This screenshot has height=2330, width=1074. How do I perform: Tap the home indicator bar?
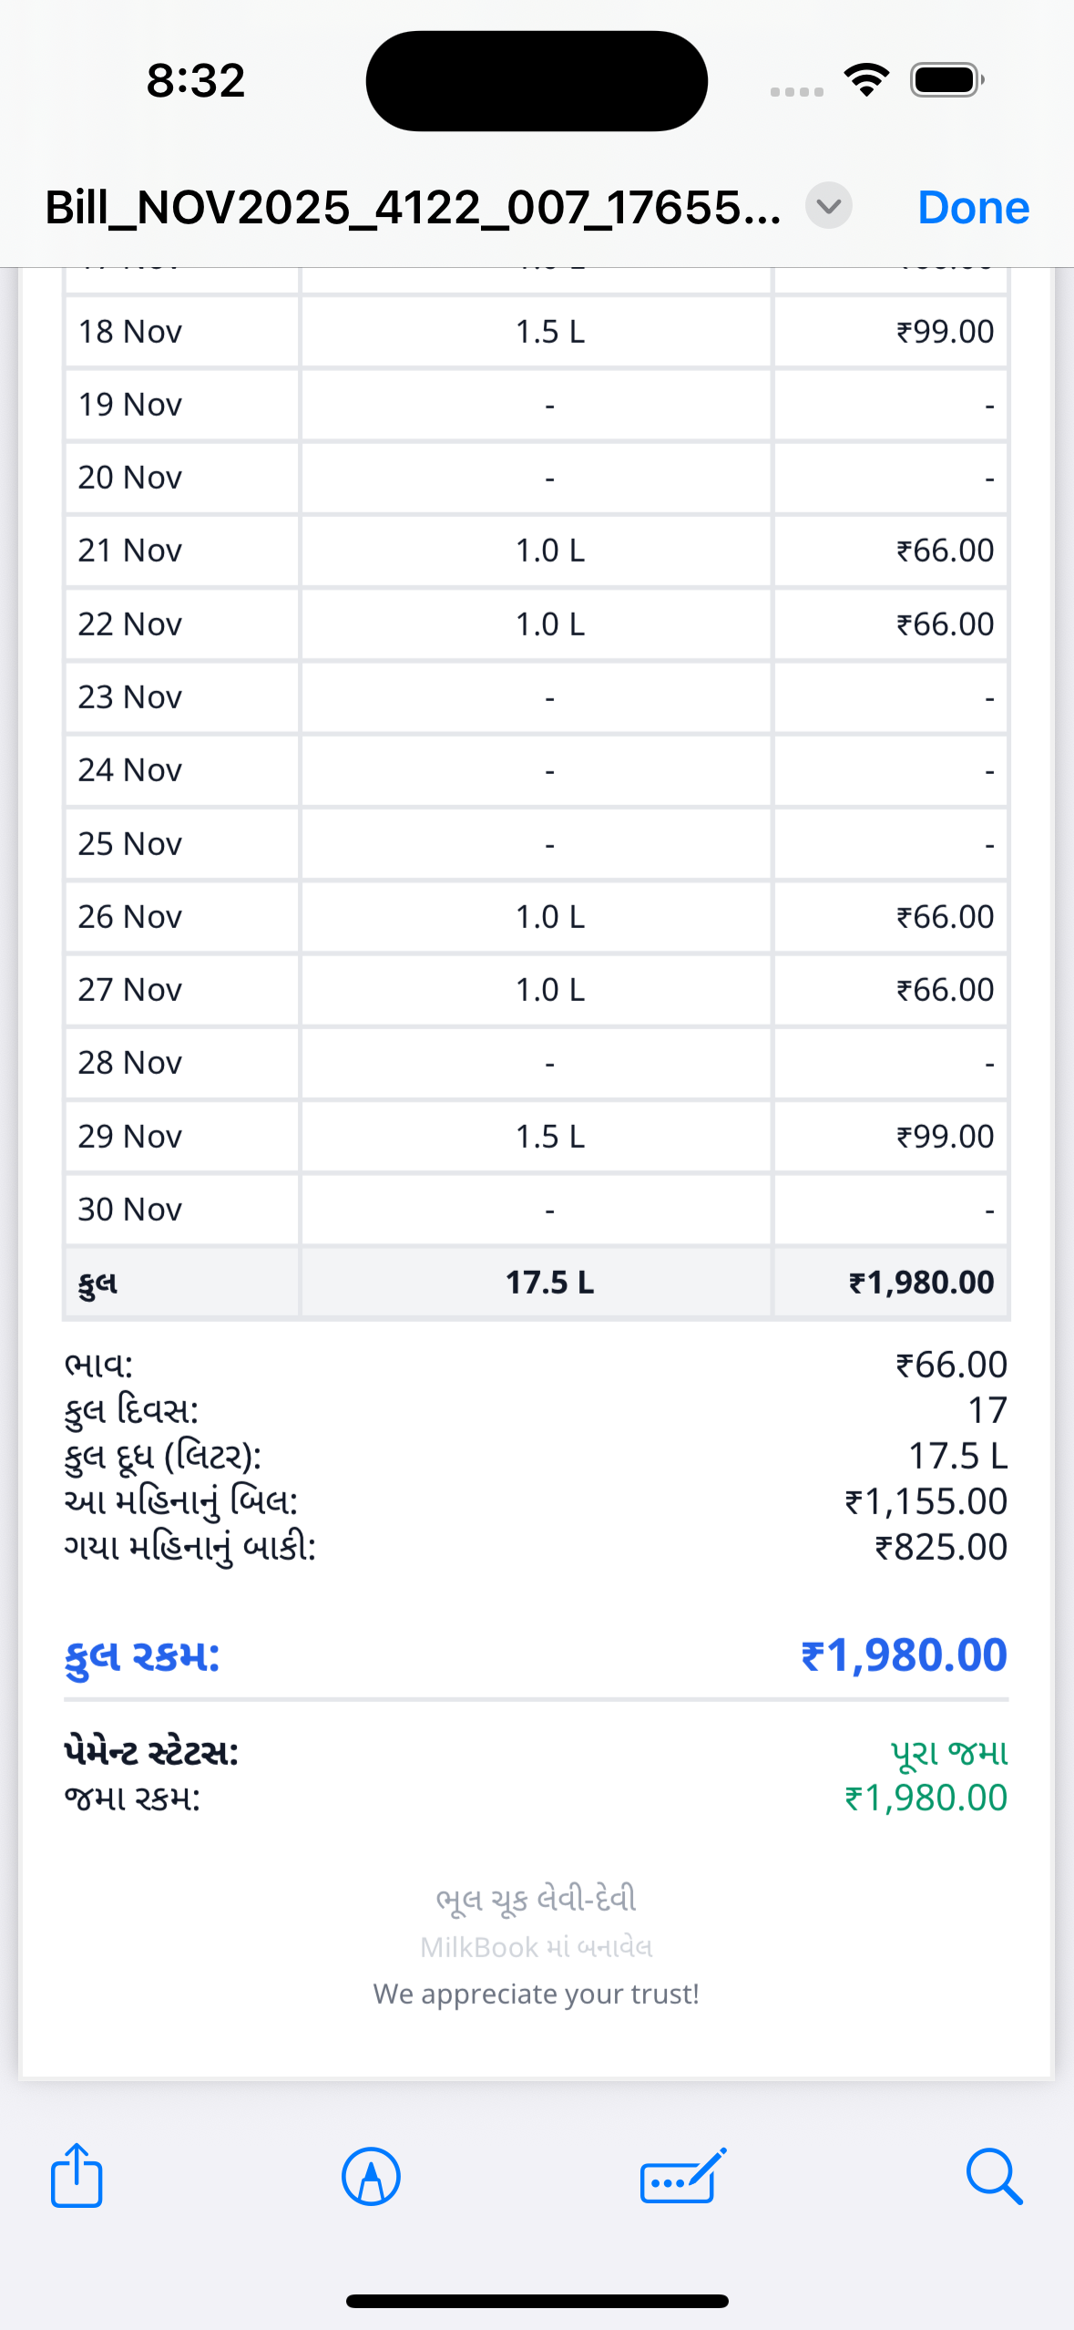pos(537,2301)
